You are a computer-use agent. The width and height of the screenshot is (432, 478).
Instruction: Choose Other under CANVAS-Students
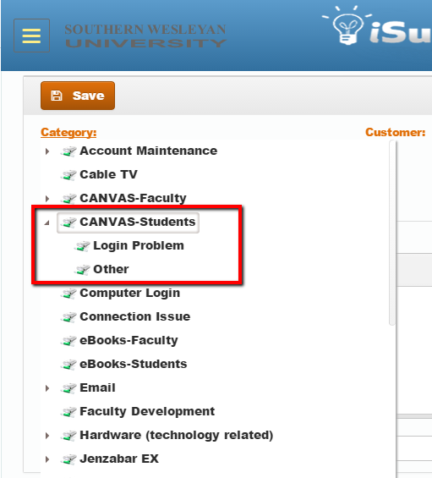click(111, 269)
